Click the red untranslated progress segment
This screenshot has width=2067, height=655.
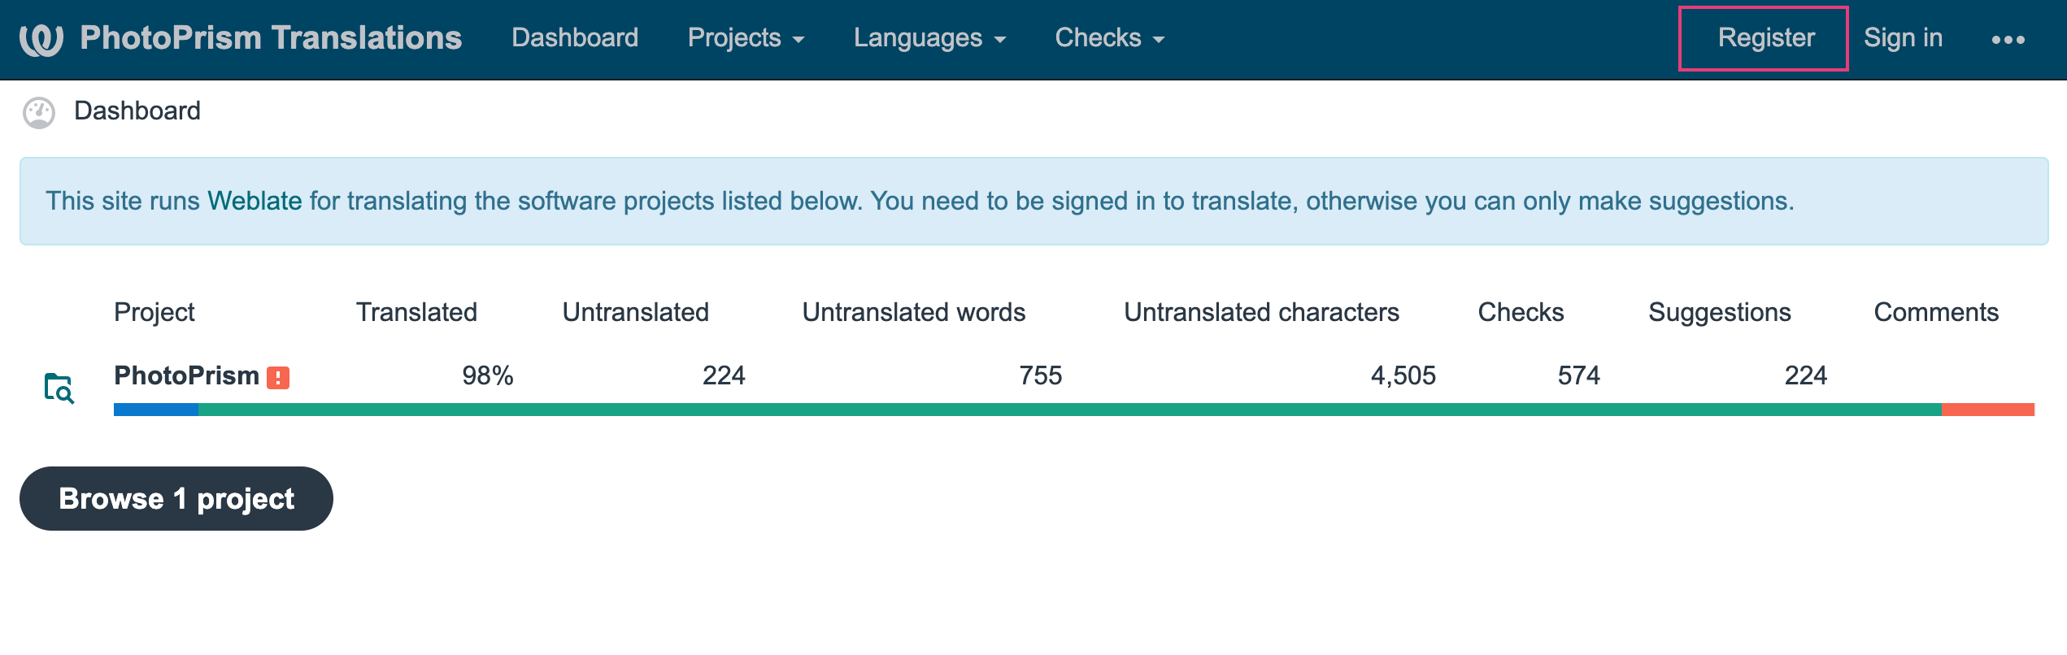coord(1987,410)
